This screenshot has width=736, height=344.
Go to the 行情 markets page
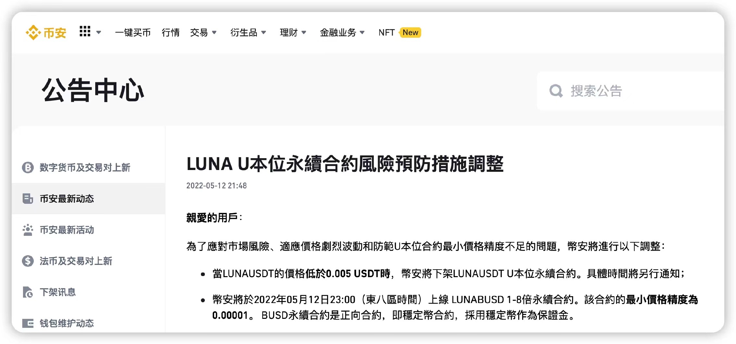170,33
